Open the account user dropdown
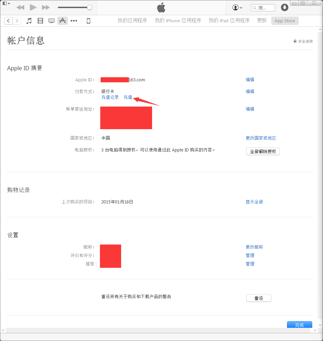This screenshot has width=323, height=341. pyautogui.click(x=237, y=8)
